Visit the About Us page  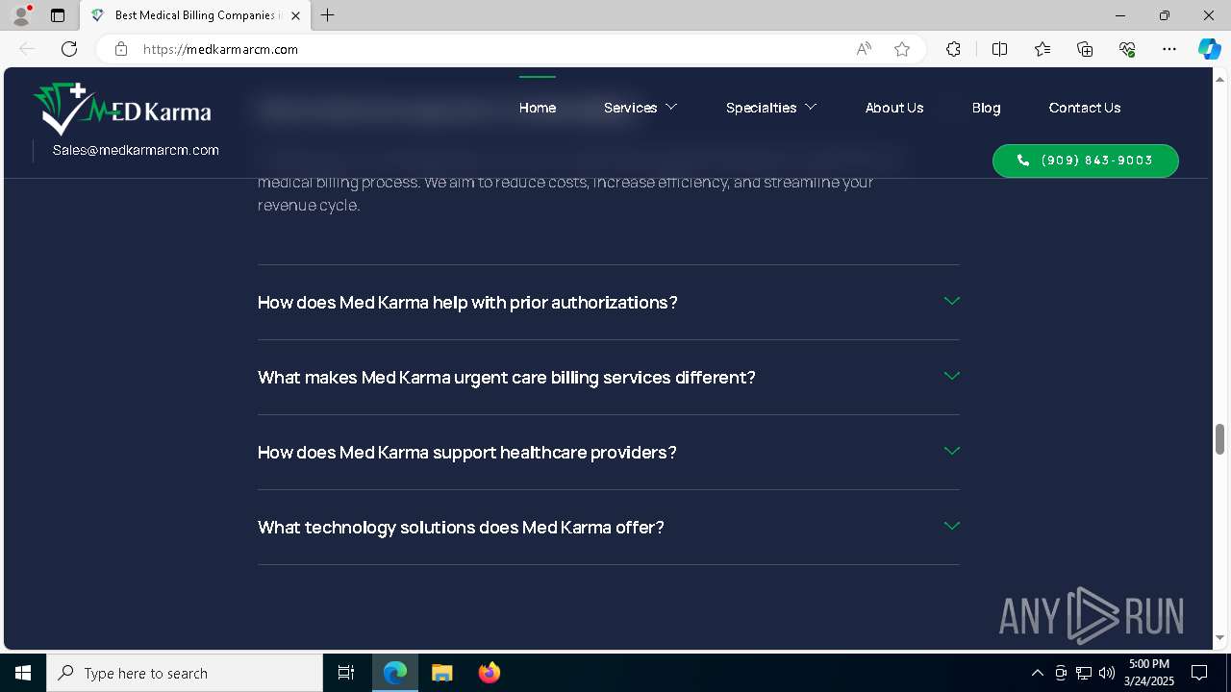[894, 108]
